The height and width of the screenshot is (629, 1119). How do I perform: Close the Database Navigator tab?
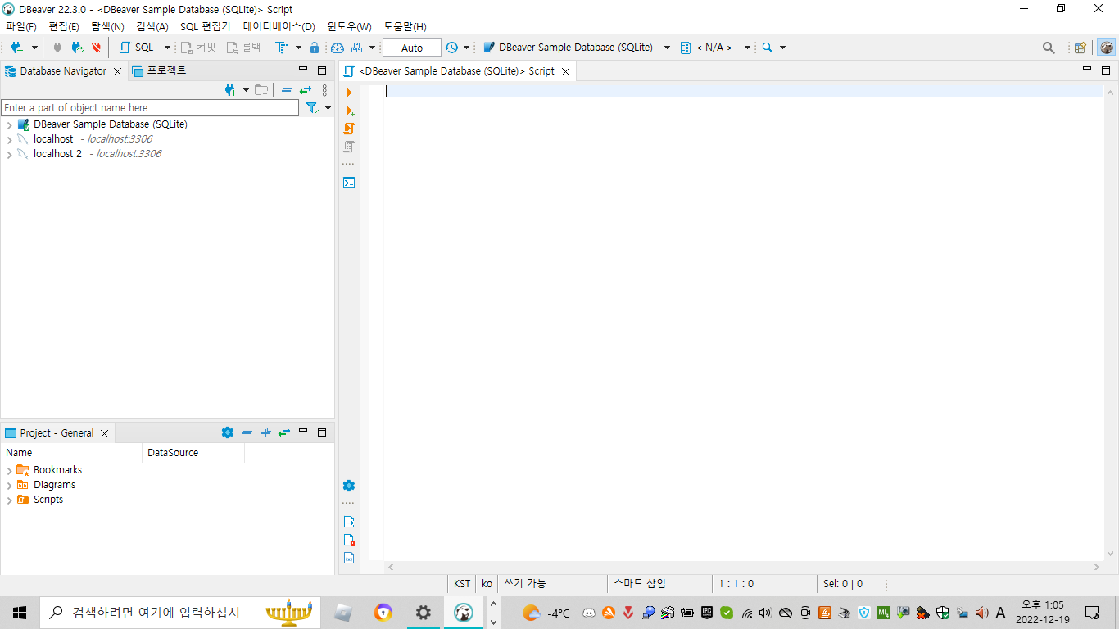[117, 72]
